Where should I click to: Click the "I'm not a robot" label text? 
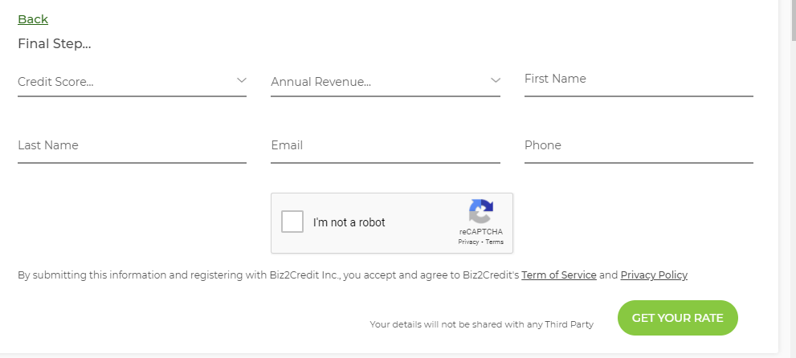[x=349, y=222]
